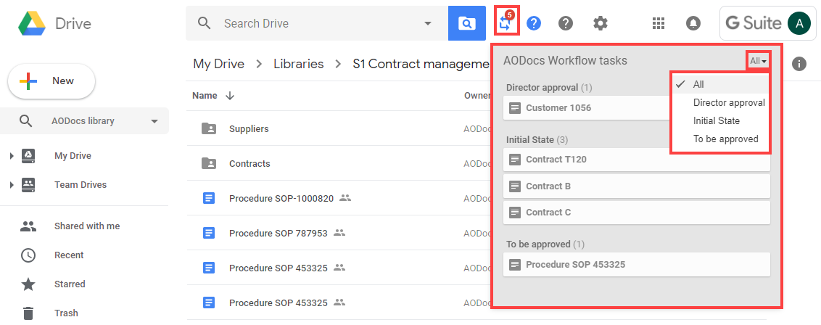Click document icon of Customer 1056 task
Image resolution: width=821 pixels, height=325 pixels.
pyautogui.click(x=515, y=108)
